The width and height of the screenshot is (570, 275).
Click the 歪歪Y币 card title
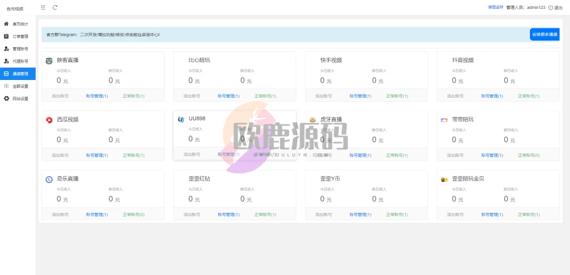point(330,178)
